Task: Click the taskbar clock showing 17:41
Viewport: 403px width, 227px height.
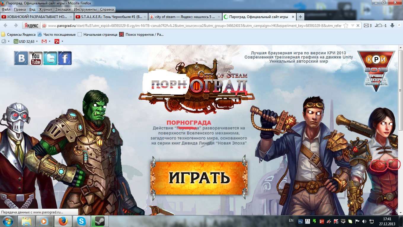Action: pyautogui.click(x=387, y=221)
